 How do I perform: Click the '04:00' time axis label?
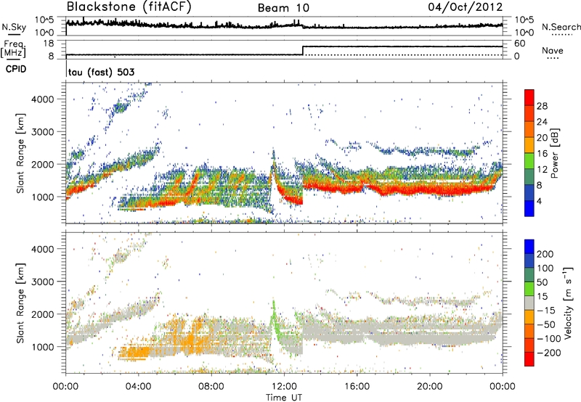tap(139, 387)
